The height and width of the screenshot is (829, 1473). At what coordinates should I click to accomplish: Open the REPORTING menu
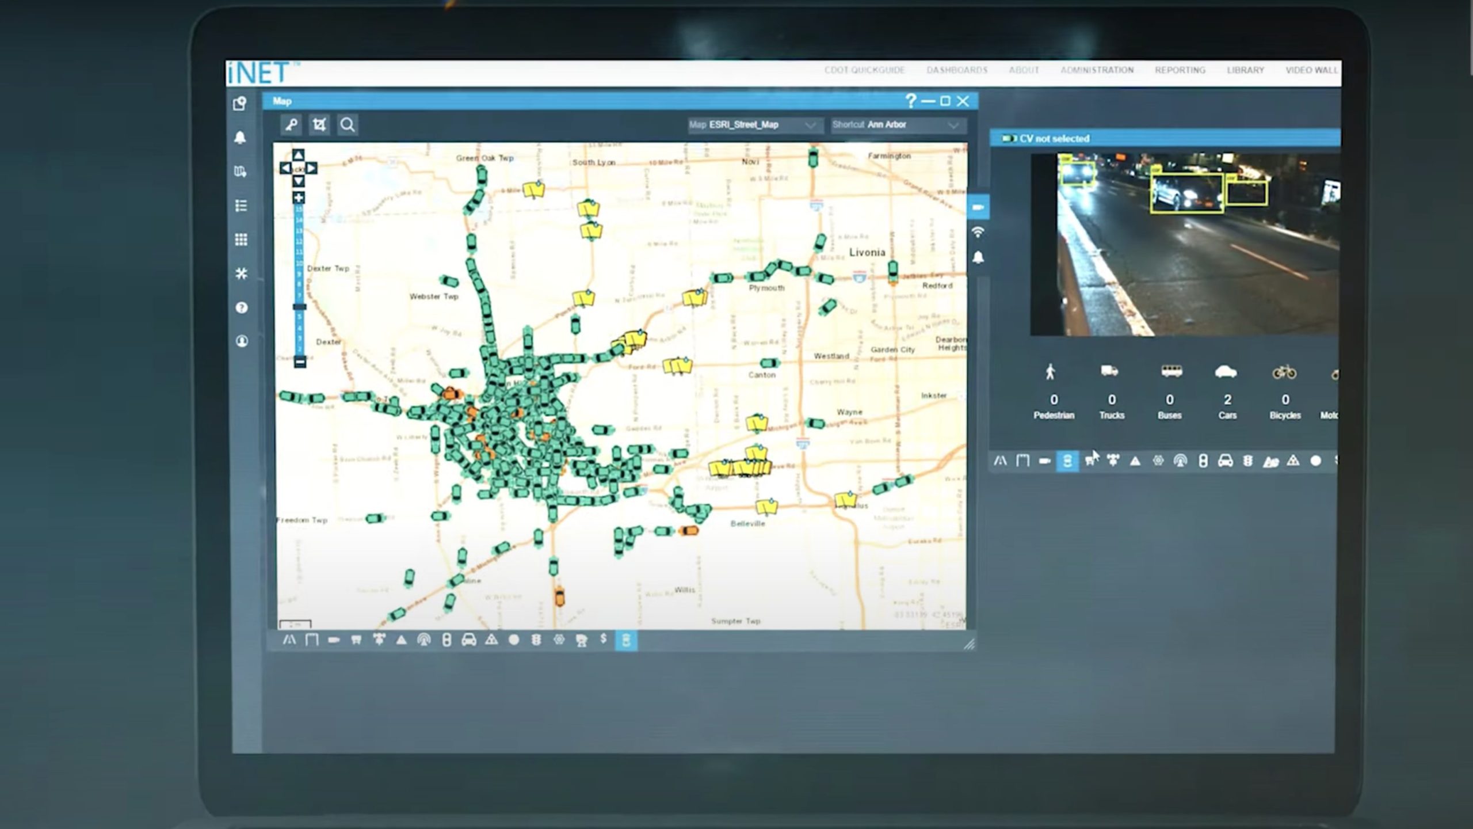1180,70
